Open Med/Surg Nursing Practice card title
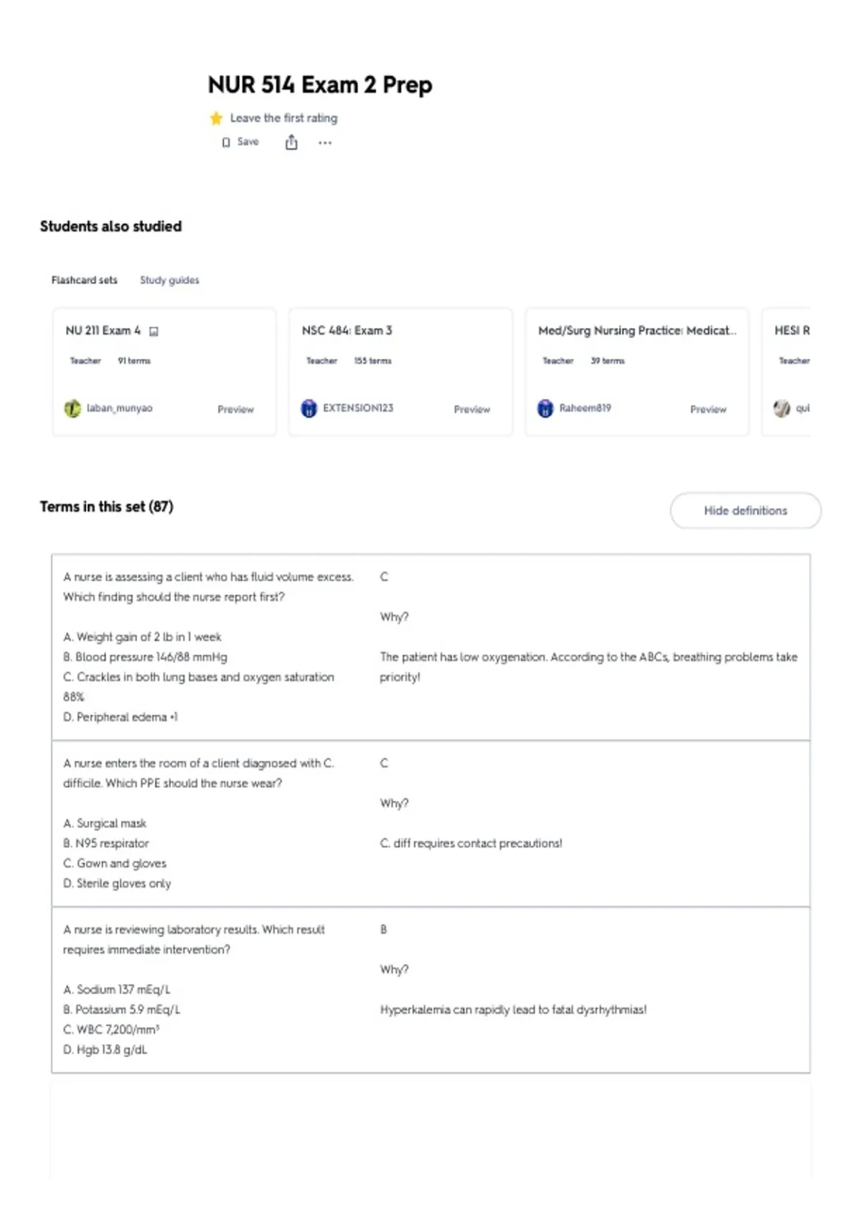 637,331
